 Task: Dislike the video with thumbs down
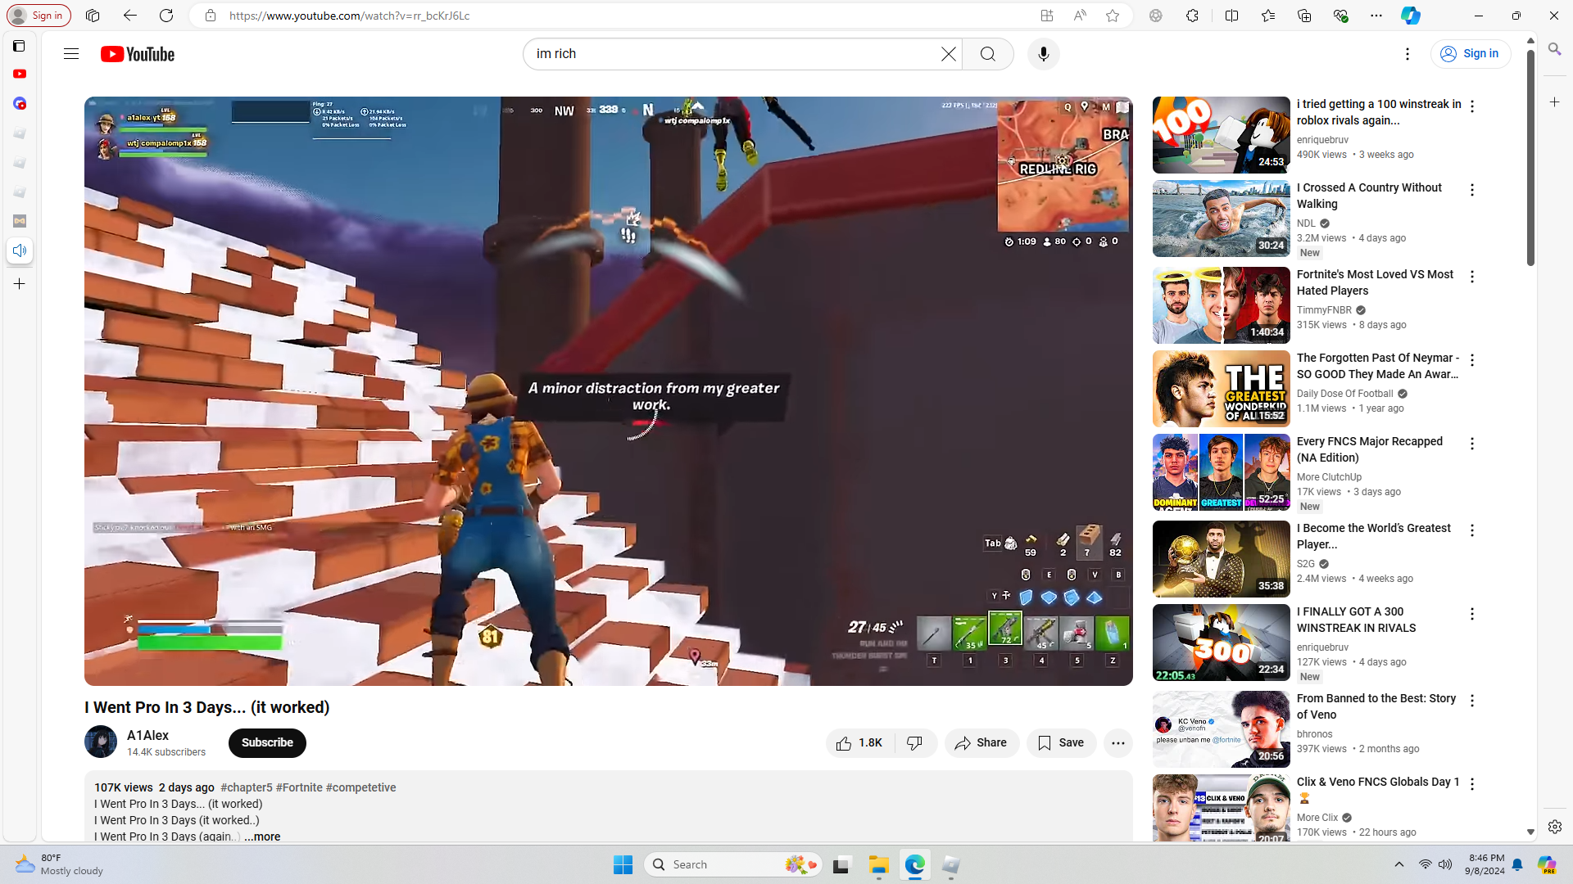click(915, 743)
